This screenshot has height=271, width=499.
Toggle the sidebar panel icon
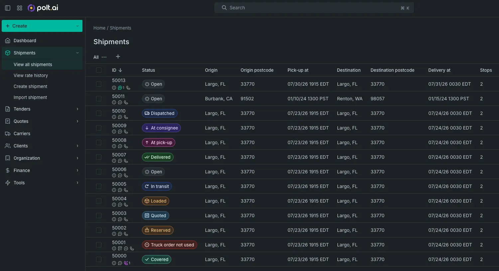8,8
